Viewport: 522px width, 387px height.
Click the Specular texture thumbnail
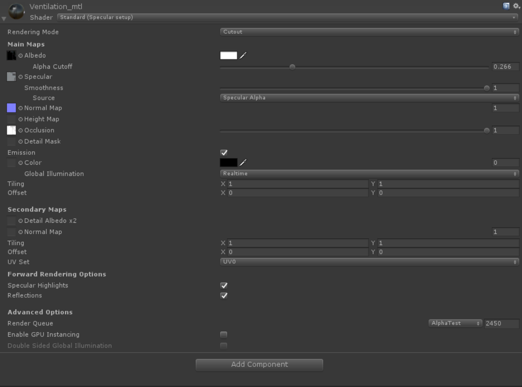click(11, 76)
